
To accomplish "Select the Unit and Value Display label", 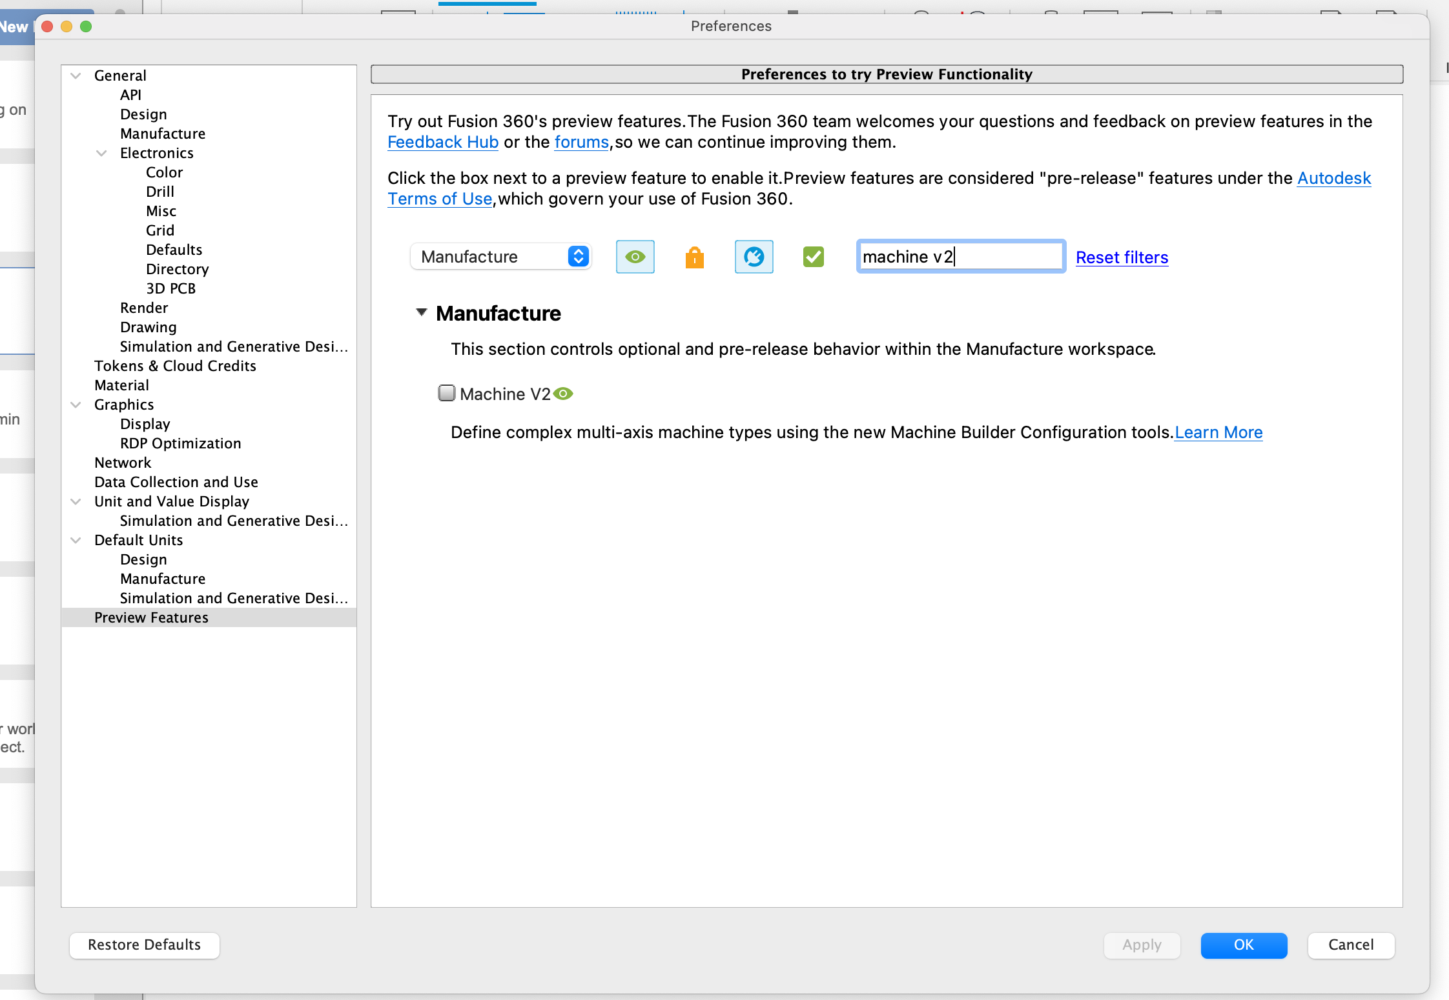I will [172, 501].
